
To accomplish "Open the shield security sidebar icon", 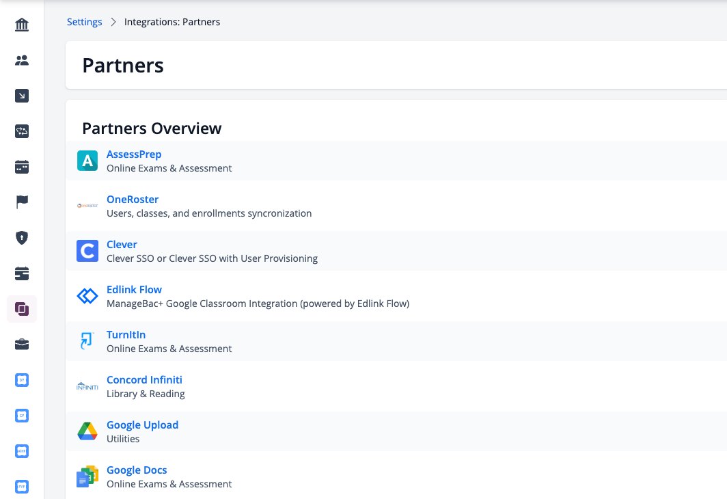I will click(22, 238).
